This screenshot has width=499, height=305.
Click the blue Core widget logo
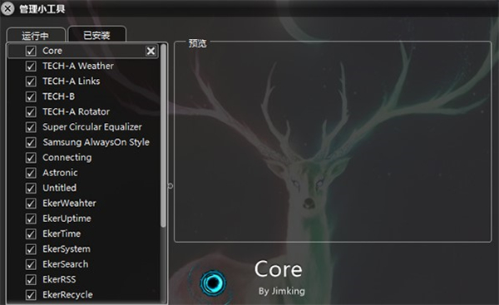point(213,283)
